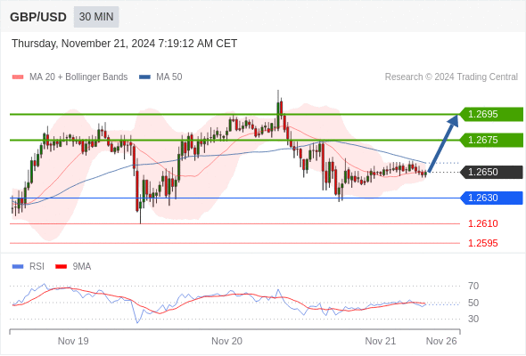Image resolution: width=526 pixels, height=356 pixels.
Task: Click the Nov 21 date axis label
Action: tap(381, 341)
